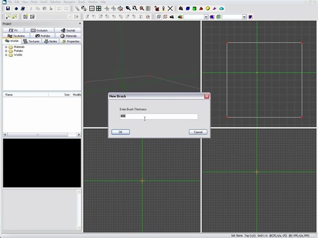Click the gray magnifier with handle icon
The height and width of the screenshot is (238, 318).
135,9
